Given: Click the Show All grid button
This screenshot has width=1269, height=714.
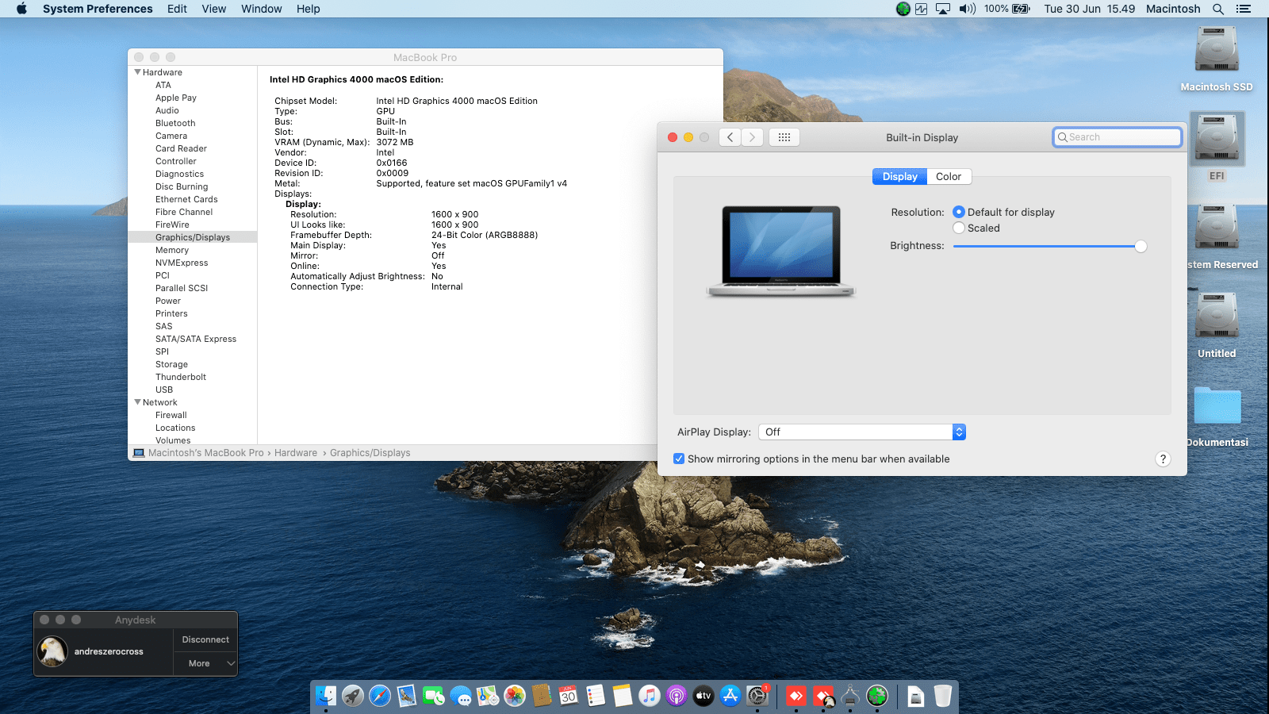Looking at the screenshot, I should 784,137.
